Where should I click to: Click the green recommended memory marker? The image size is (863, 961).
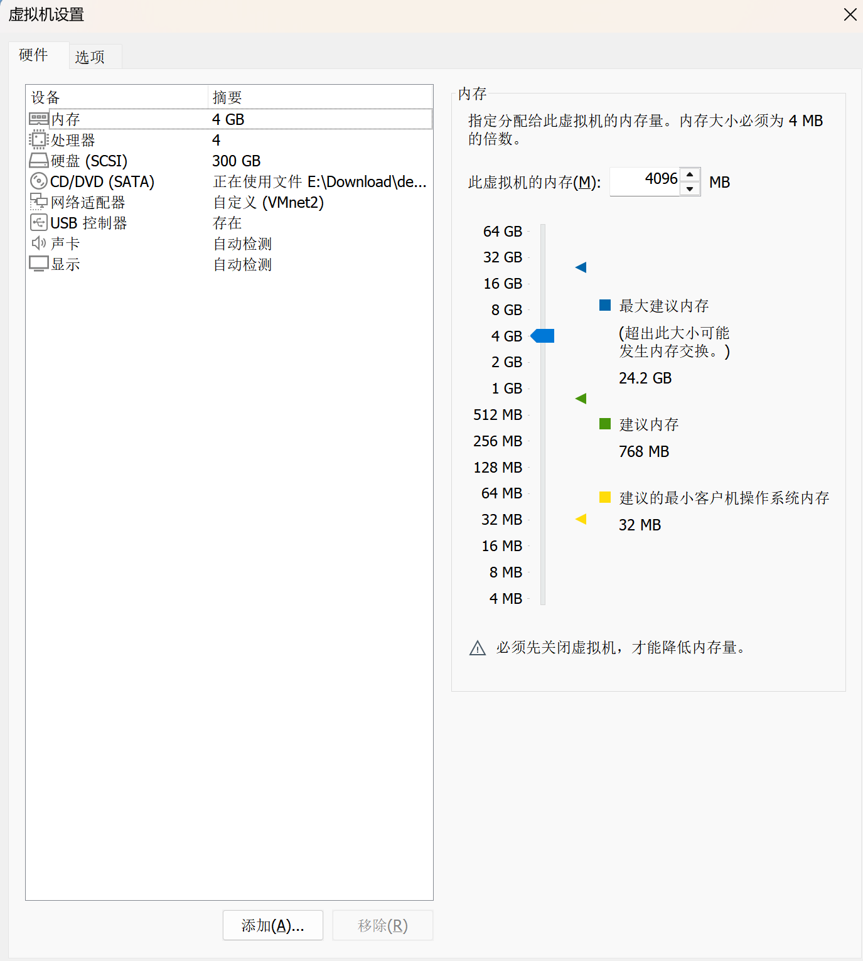pyautogui.click(x=581, y=399)
